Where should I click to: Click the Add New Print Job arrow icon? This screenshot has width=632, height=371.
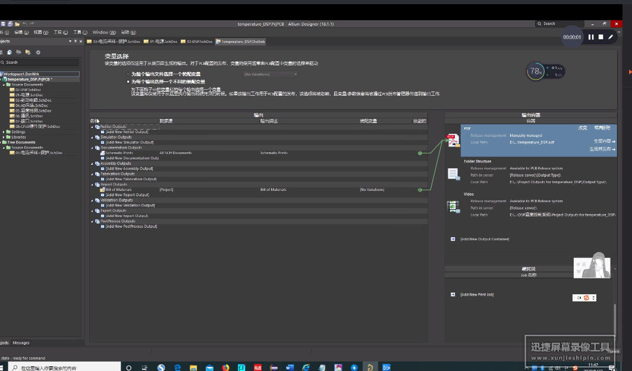[x=452, y=294]
